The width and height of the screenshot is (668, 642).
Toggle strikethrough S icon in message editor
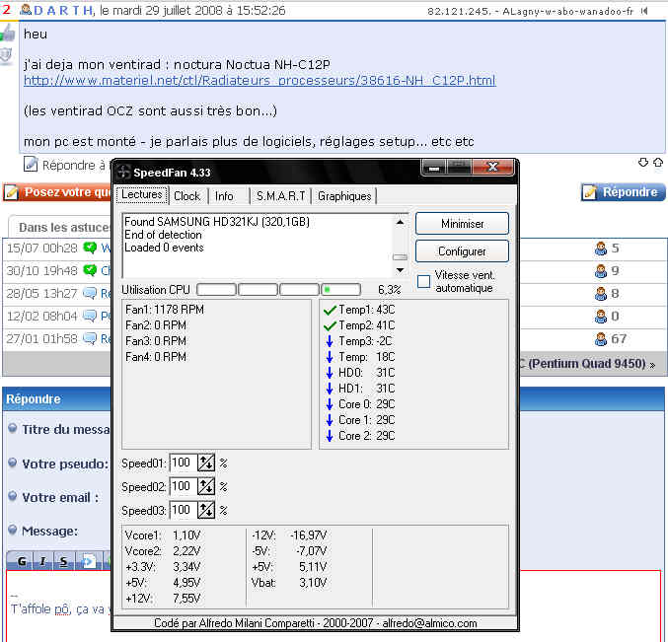coord(64,561)
